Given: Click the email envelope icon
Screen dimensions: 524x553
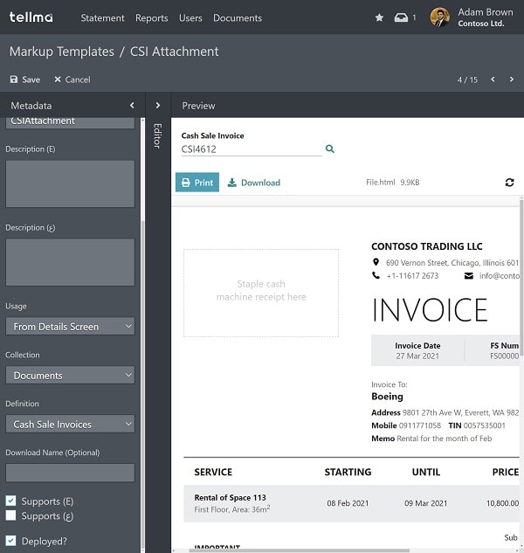Looking at the screenshot, I should 469,276.
